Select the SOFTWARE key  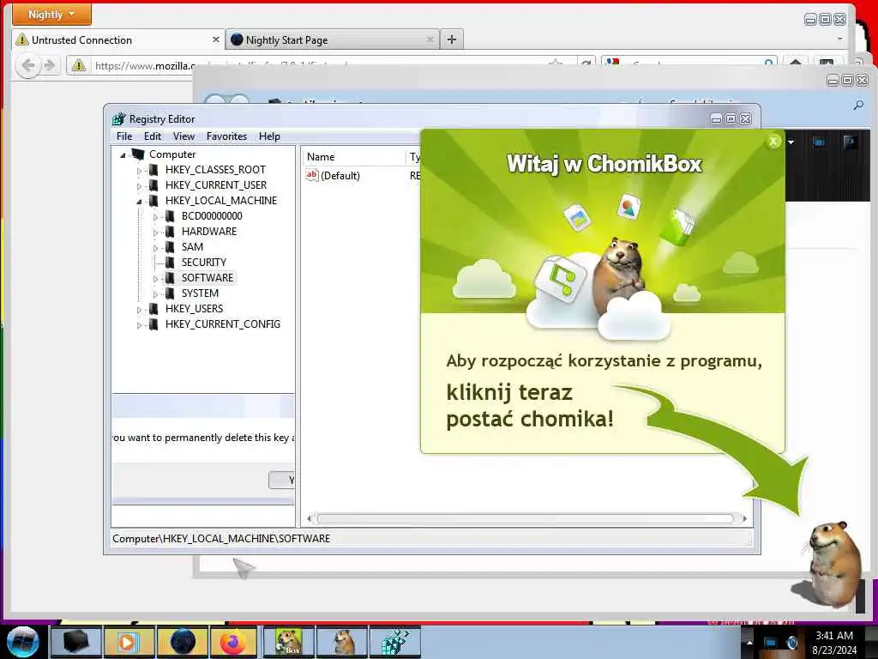coord(207,277)
